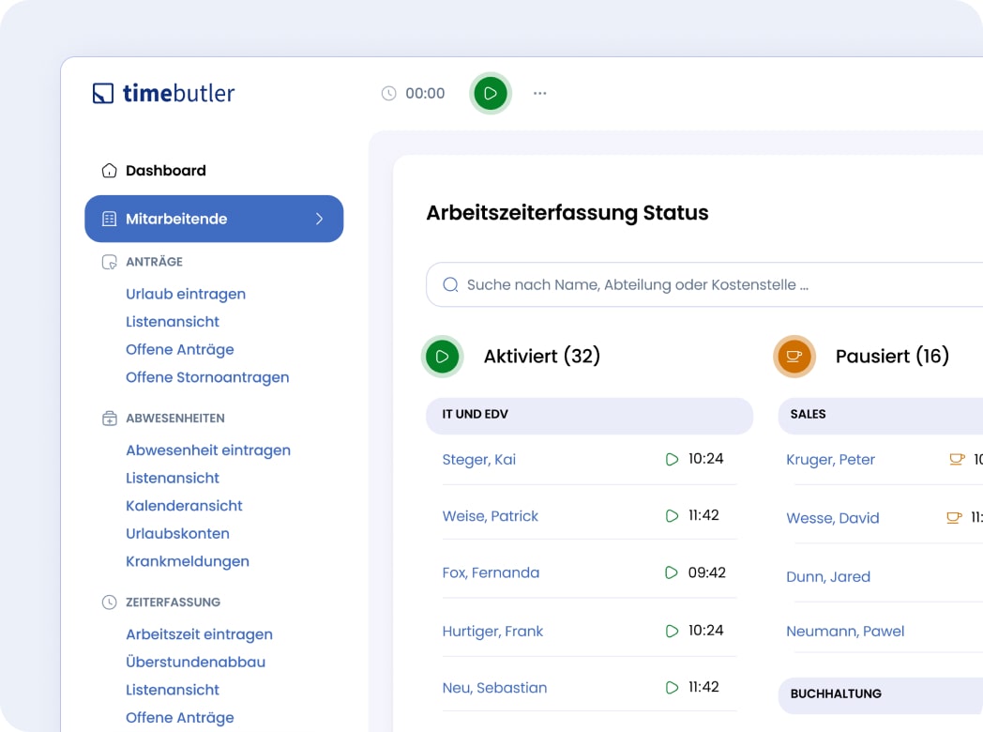Click the orange Pausiert coffee cup icon
The image size is (983, 732).
pyautogui.click(x=794, y=357)
